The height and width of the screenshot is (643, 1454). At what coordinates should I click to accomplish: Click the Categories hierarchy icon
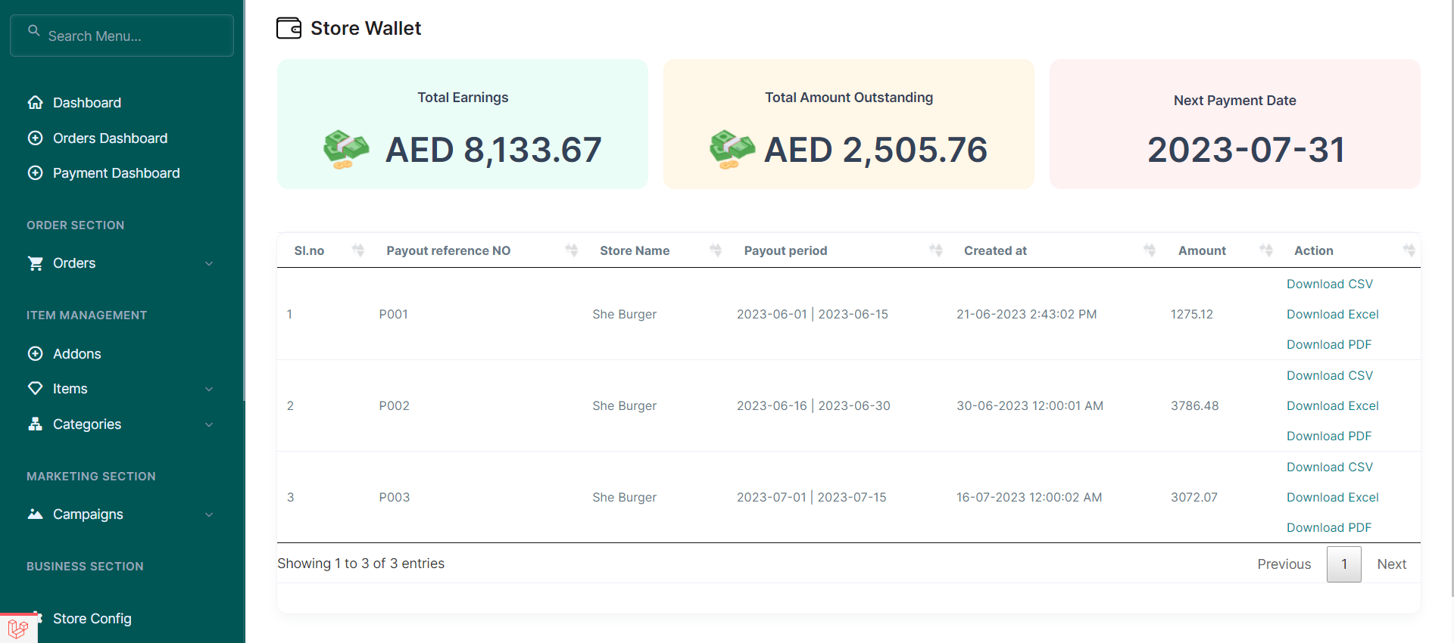(35, 424)
